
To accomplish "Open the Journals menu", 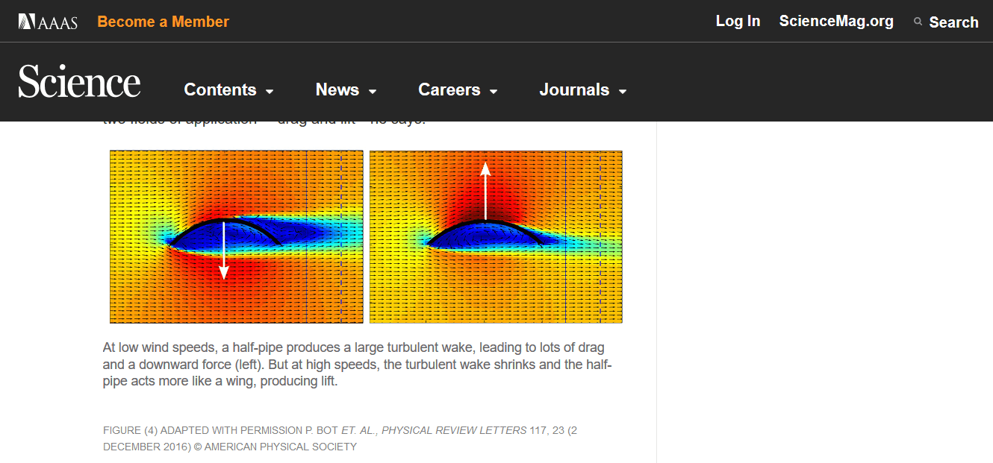I will point(574,89).
